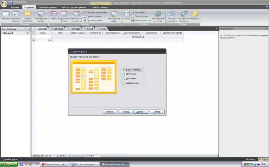
Task: Click Отмена in wizard dialog
Action: click(x=110, y=112)
